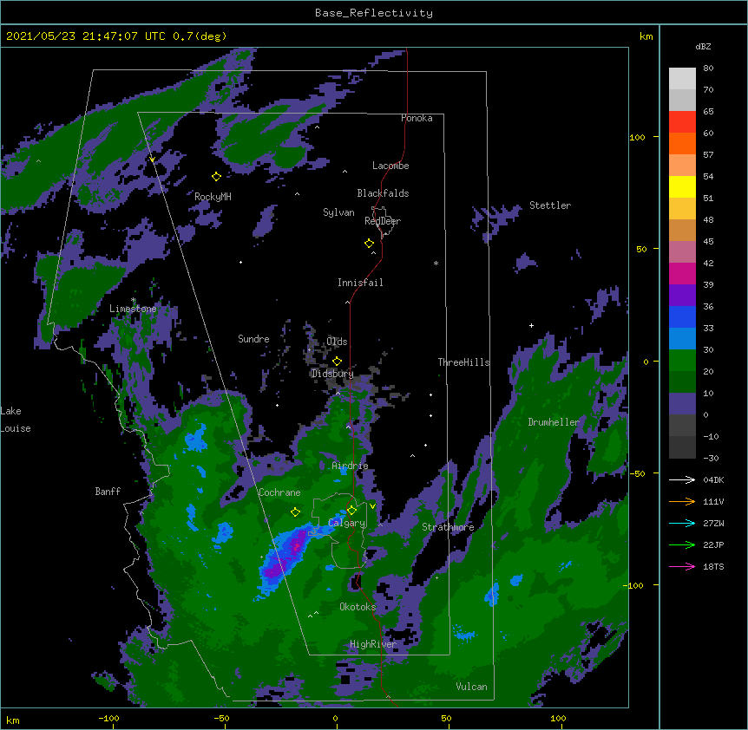Click the Base_Reflectivity title text
The height and width of the screenshot is (730, 748).
374,13
